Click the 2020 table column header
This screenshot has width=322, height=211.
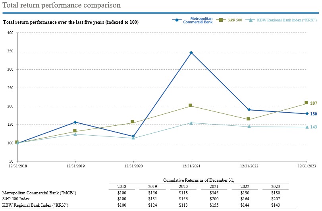click(x=183, y=186)
